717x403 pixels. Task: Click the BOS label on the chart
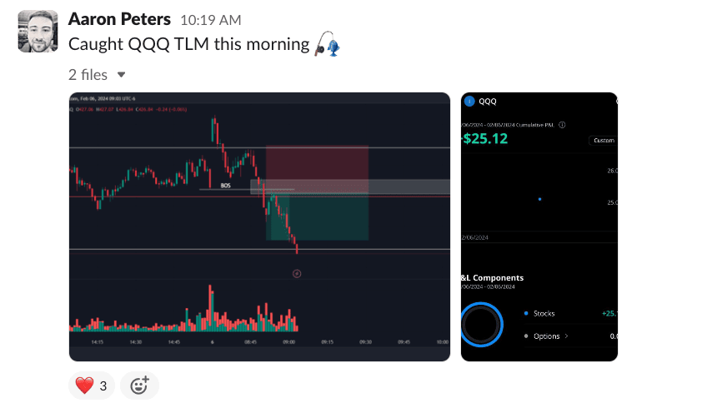tap(225, 186)
